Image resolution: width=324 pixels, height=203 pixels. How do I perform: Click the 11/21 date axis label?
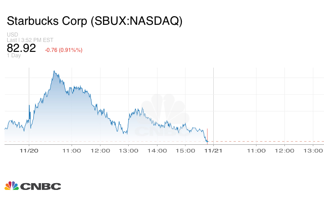point(213,150)
